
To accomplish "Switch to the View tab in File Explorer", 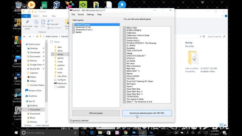I will click(53, 16).
